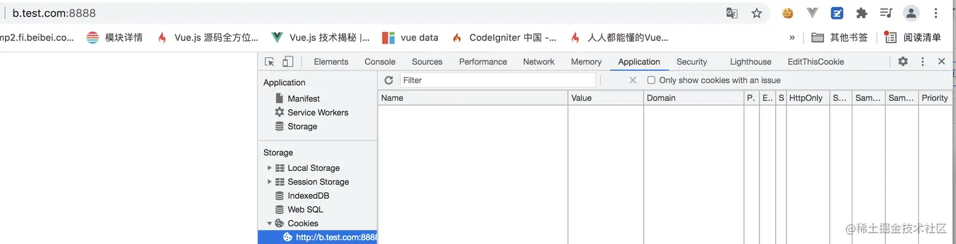This screenshot has width=956, height=244.
Task: Bookmark page with the star icon
Action: [757, 13]
